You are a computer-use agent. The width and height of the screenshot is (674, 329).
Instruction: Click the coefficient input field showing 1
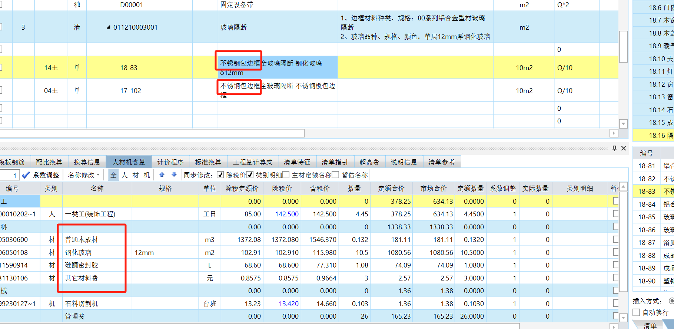[x=10, y=175]
